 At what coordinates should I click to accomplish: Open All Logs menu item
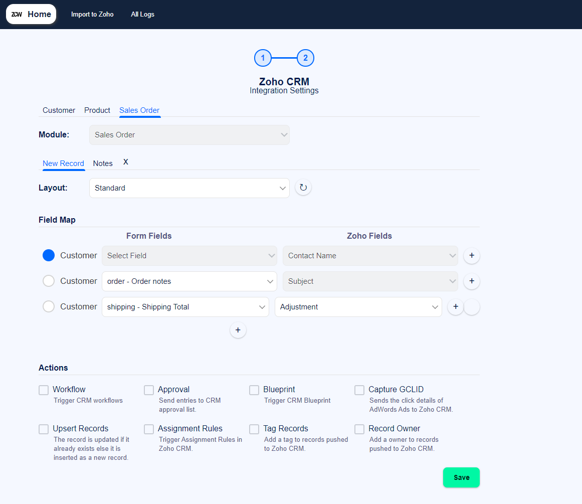tap(142, 14)
